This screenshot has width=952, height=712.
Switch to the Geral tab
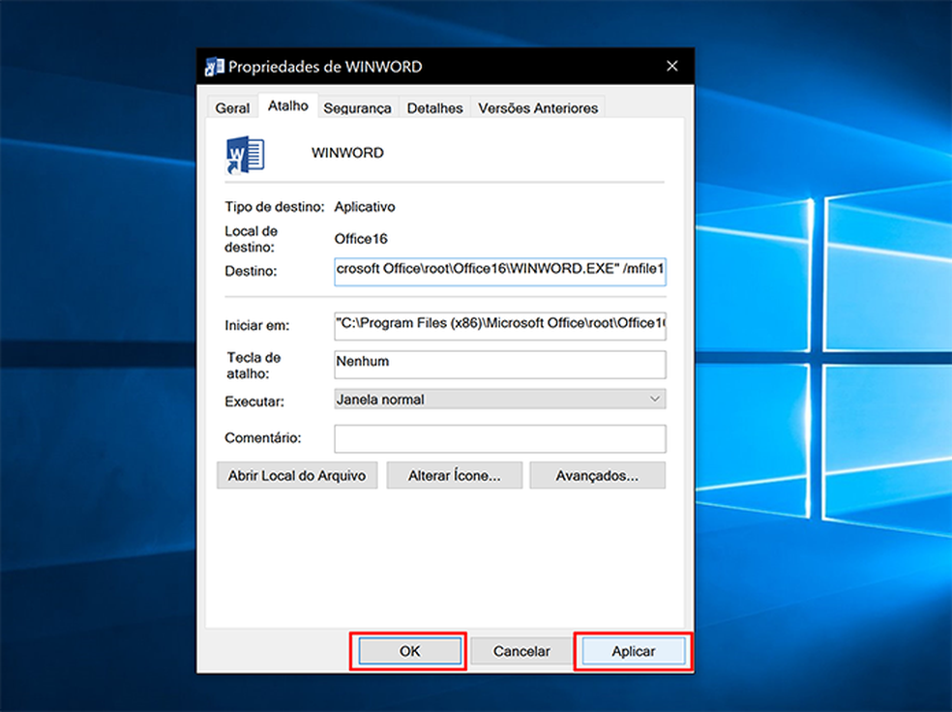(x=232, y=108)
